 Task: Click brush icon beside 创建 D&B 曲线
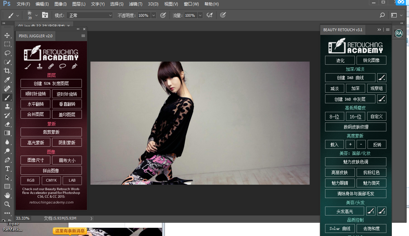[x=382, y=78]
